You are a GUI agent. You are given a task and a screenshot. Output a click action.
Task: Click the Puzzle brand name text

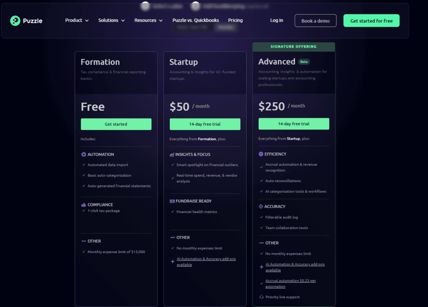[33, 21]
